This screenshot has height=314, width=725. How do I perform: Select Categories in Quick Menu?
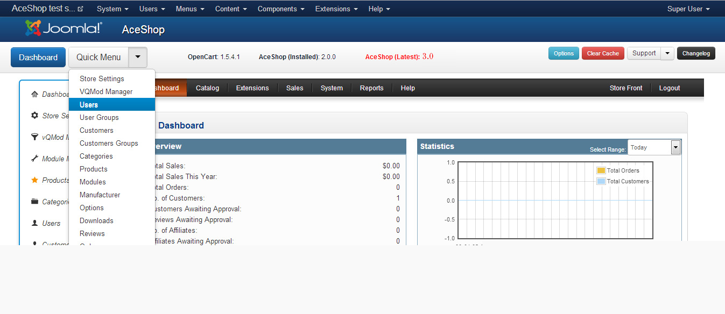point(112,156)
